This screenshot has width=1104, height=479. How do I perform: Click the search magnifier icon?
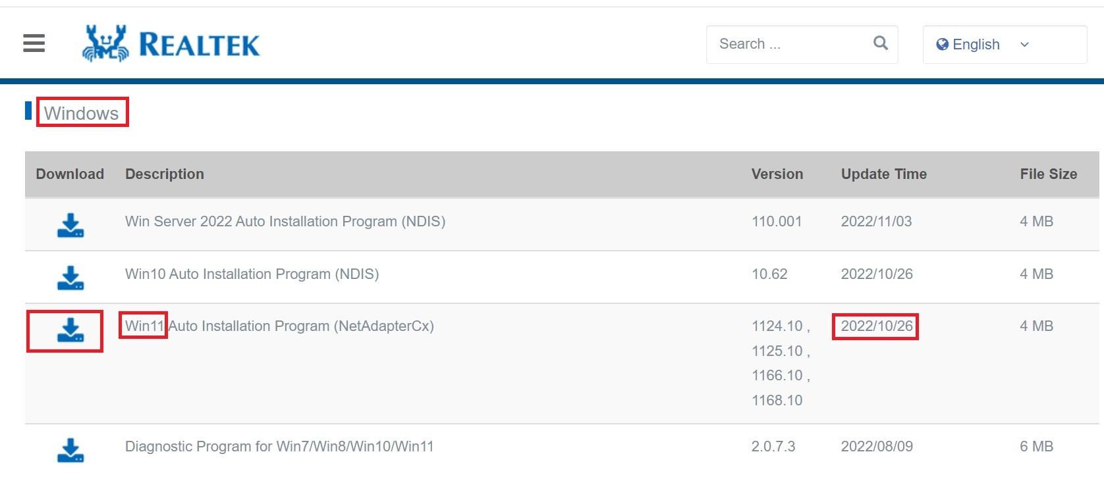pyautogui.click(x=880, y=43)
